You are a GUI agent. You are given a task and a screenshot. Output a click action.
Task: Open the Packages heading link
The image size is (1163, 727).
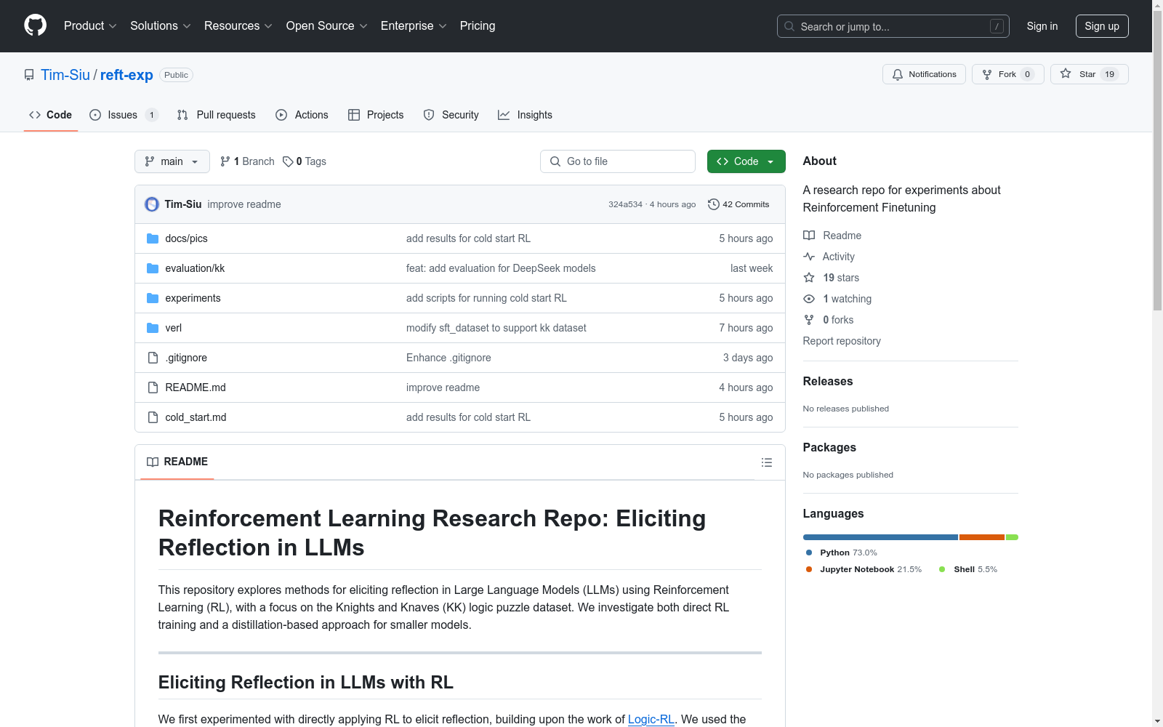[x=829, y=447]
